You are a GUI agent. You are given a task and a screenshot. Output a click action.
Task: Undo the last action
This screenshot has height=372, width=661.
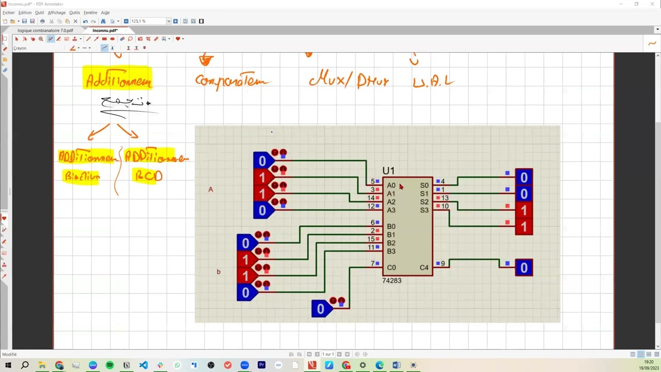[x=85, y=21]
